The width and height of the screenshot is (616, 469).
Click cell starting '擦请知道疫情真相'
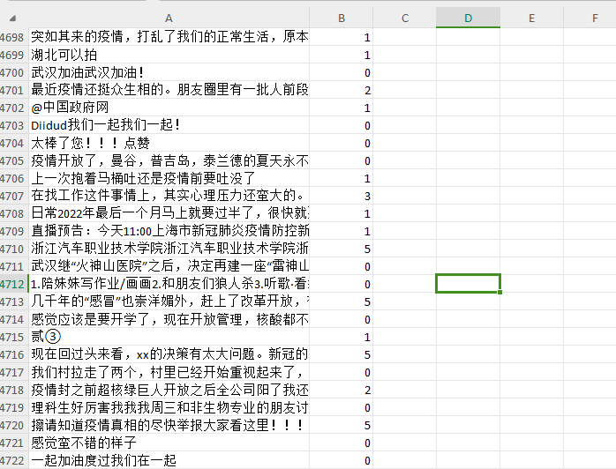(169, 426)
